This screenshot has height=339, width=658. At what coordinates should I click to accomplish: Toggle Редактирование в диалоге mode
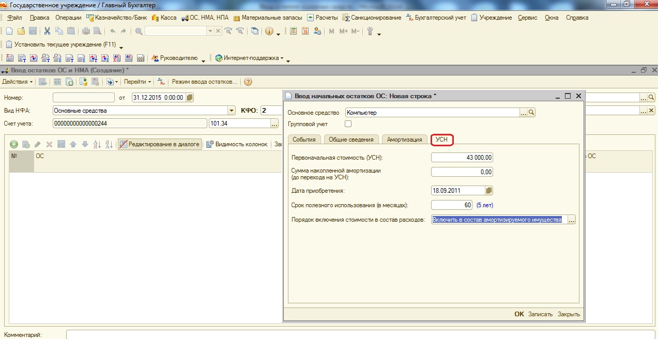160,145
